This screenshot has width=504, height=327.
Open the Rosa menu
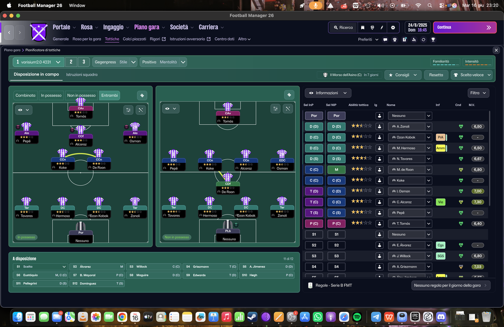point(90,27)
